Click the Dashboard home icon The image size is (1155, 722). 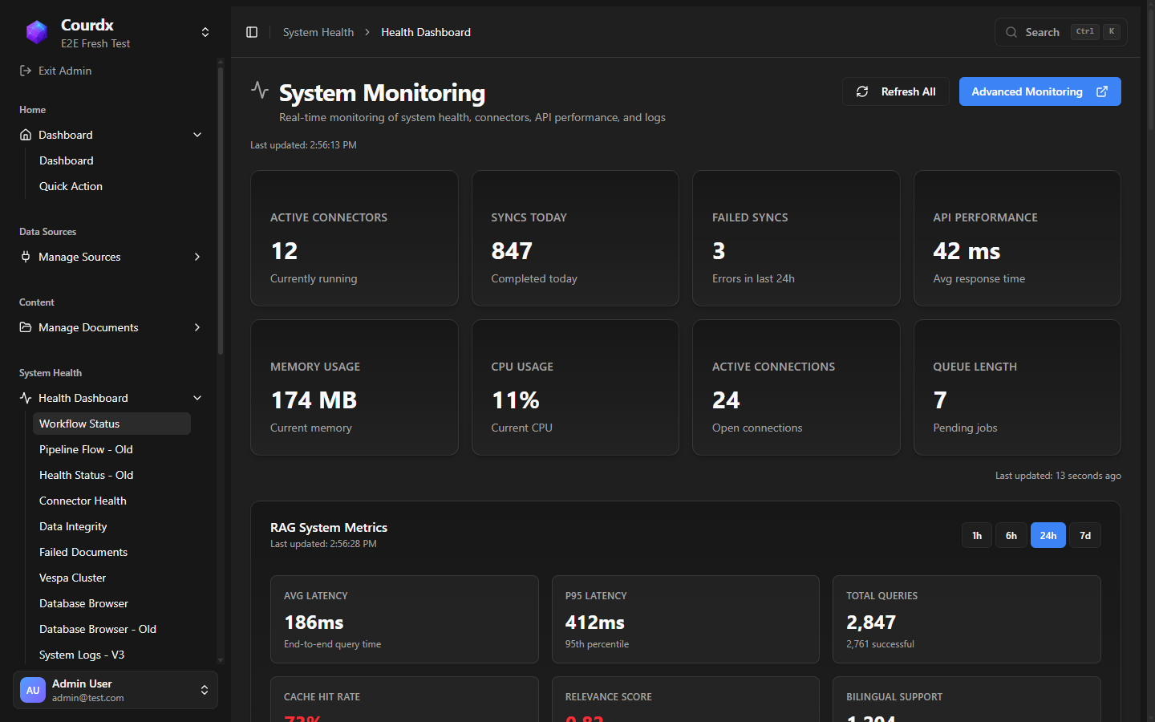pyautogui.click(x=24, y=135)
